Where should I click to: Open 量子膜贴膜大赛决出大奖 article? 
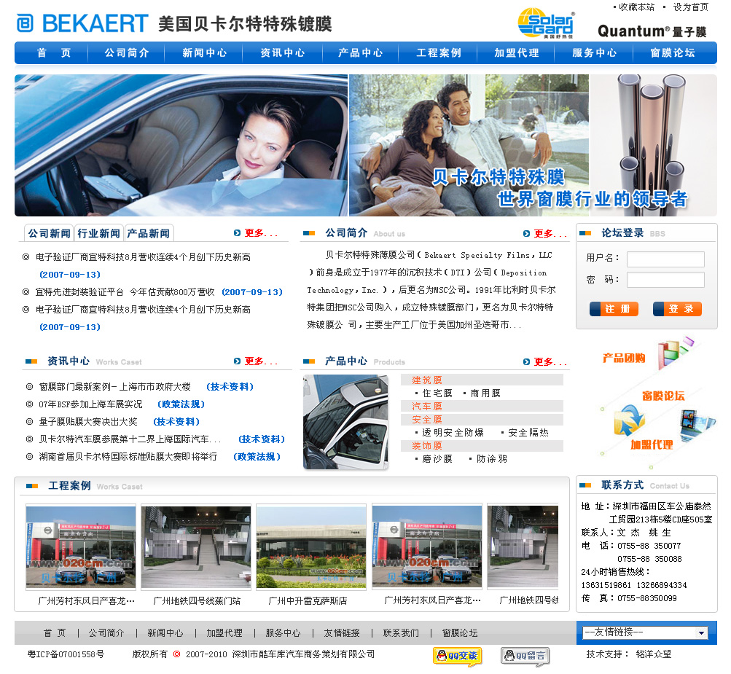tap(88, 421)
